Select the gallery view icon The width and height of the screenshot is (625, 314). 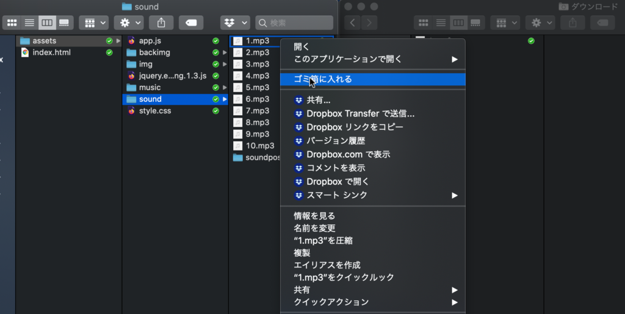[x=63, y=23]
